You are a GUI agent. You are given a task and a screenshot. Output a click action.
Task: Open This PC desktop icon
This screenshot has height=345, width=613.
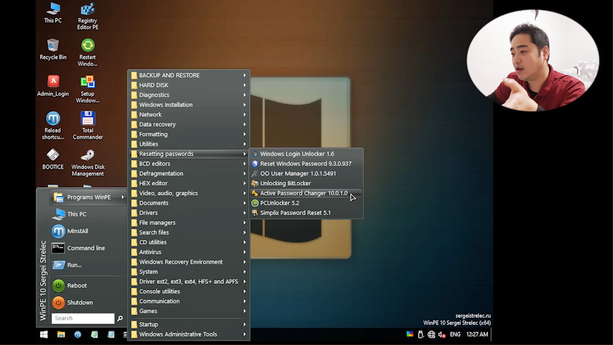tap(53, 13)
